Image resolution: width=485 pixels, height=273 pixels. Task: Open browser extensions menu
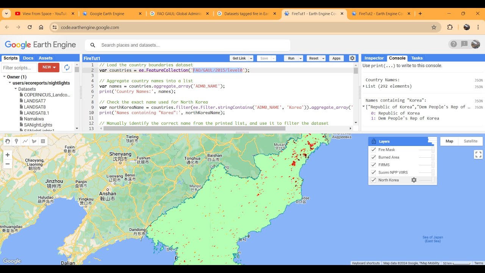point(450,27)
